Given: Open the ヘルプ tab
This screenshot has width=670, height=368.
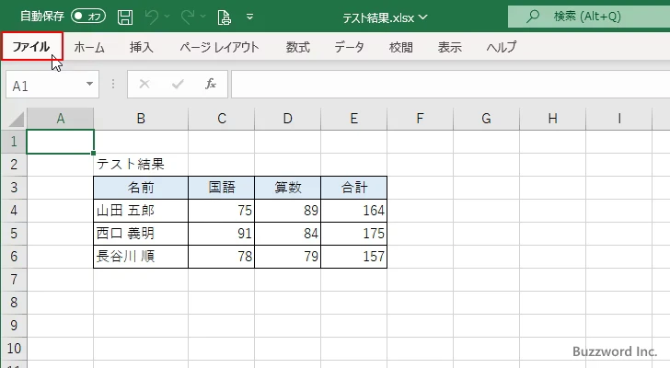Looking at the screenshot, I should (x=501, y=47).
